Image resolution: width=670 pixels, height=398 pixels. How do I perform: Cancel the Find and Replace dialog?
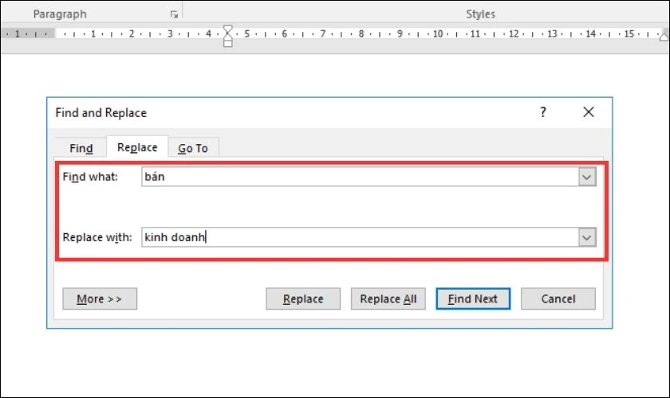[x=558, y=298]
